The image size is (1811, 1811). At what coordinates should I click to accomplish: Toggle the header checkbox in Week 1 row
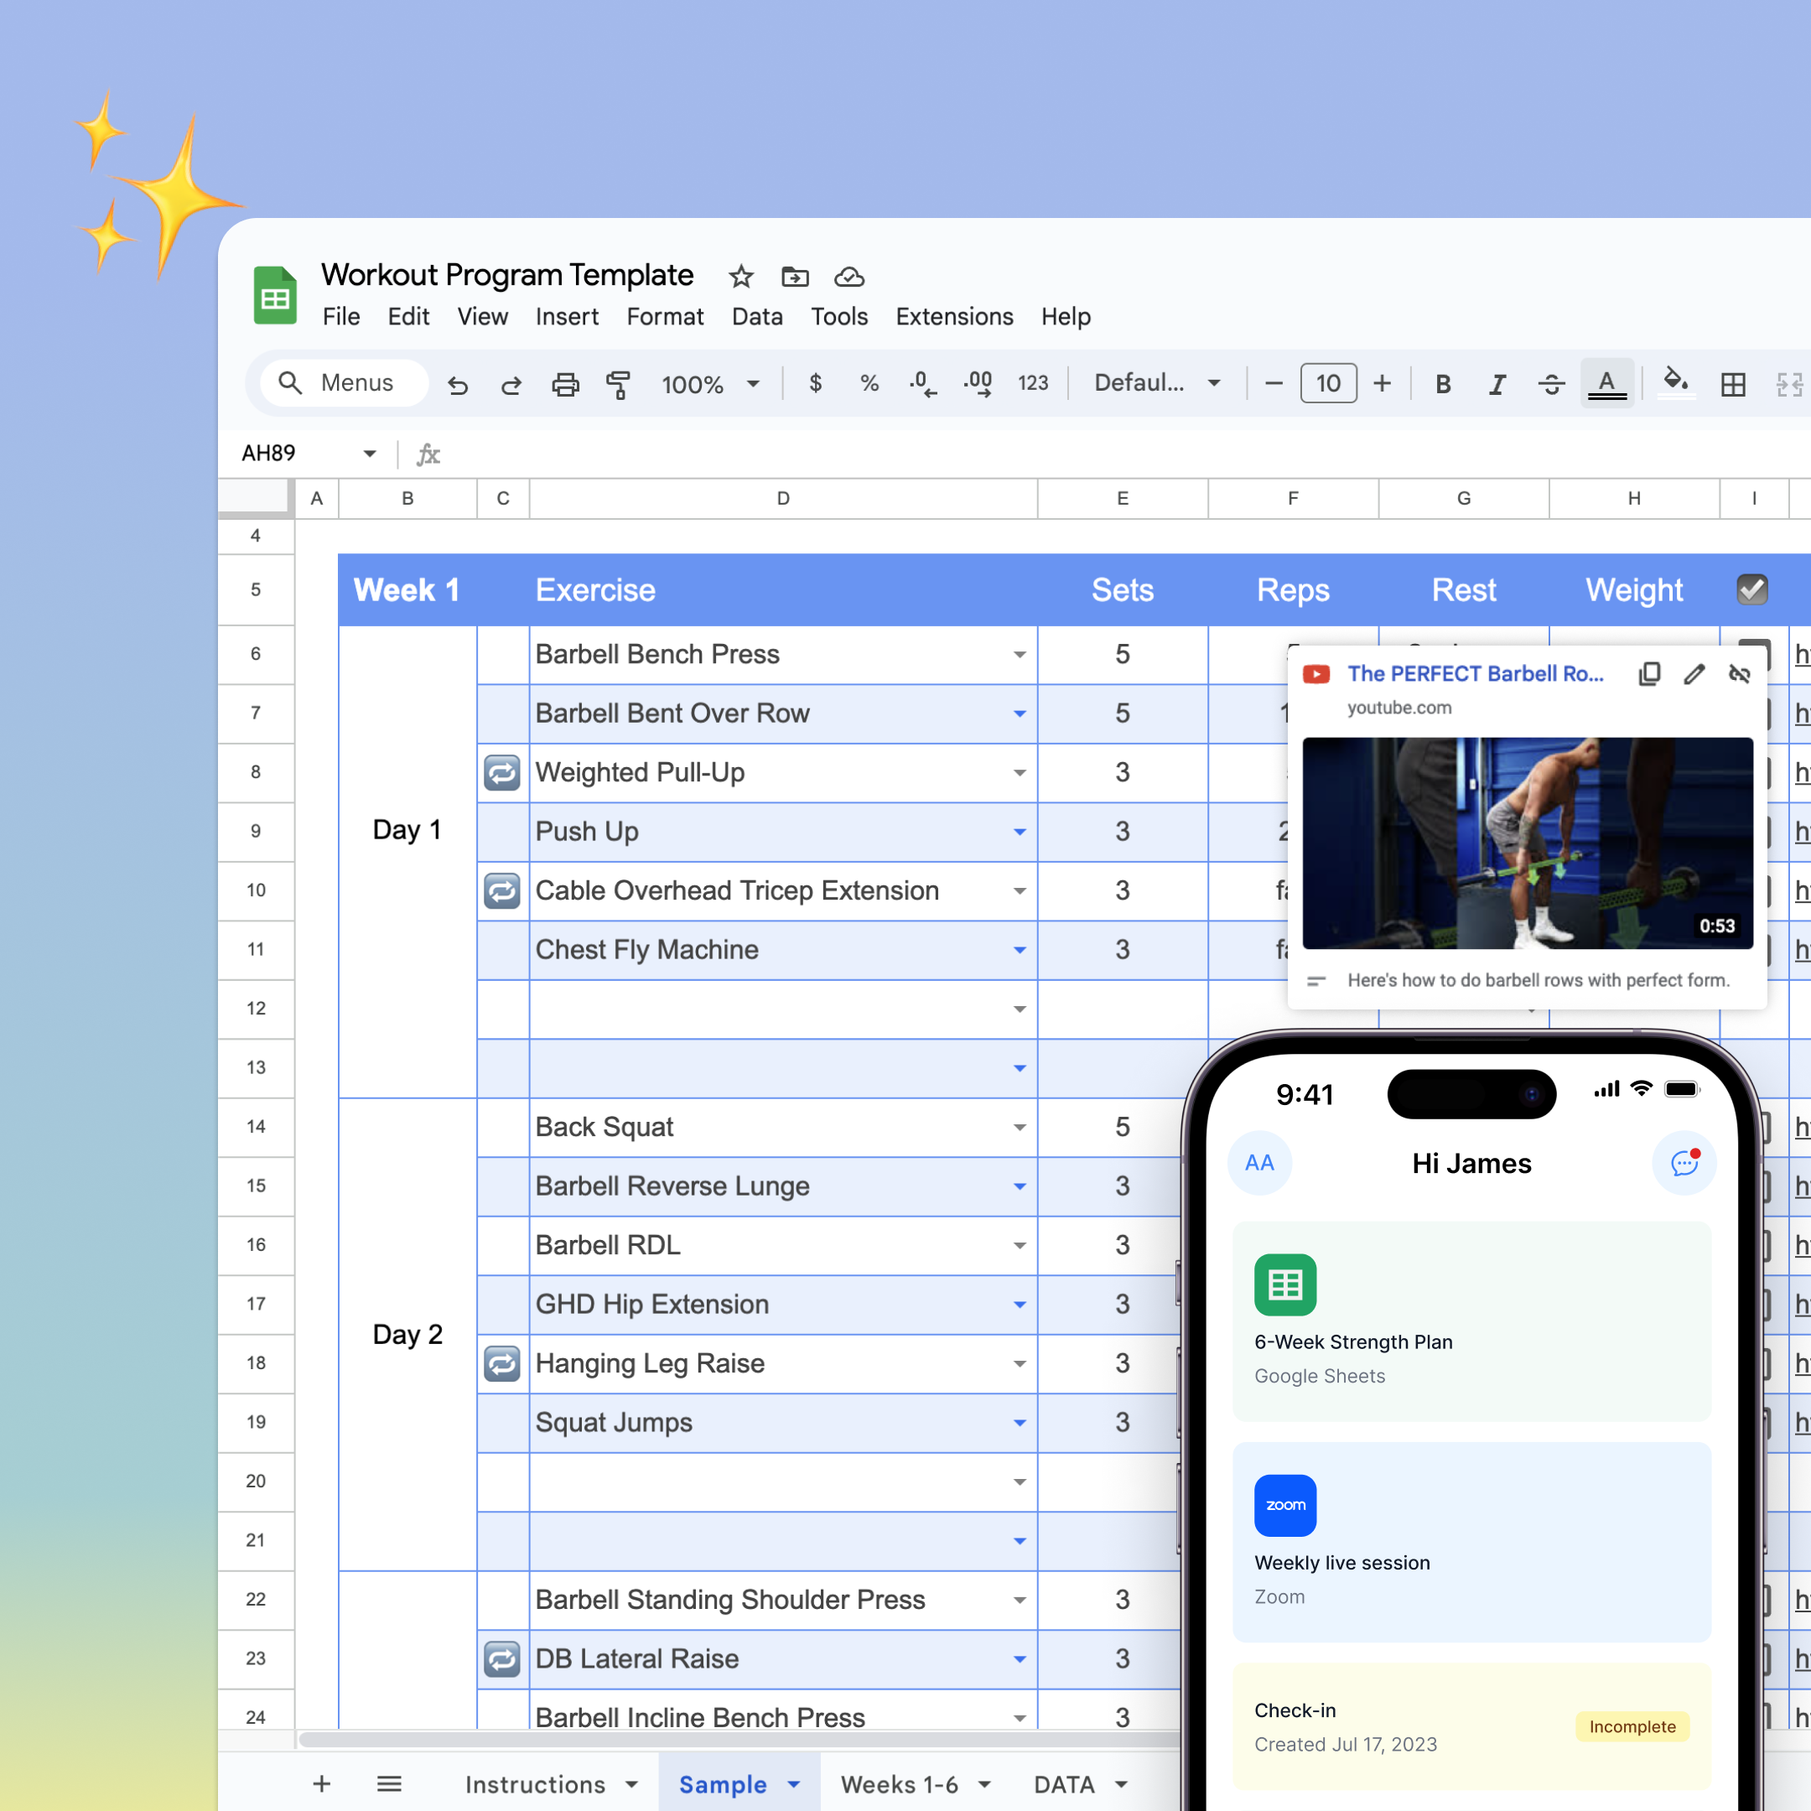point(1752,589)
